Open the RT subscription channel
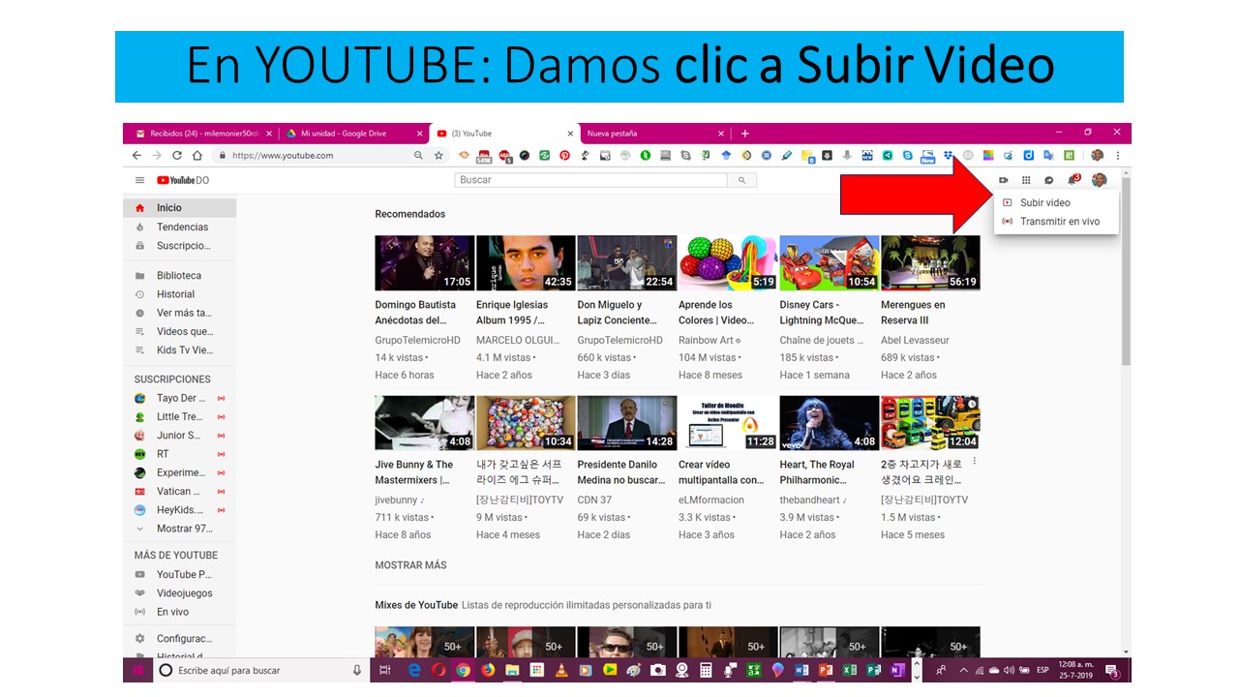1239x697 pixels. pos(179,454)
